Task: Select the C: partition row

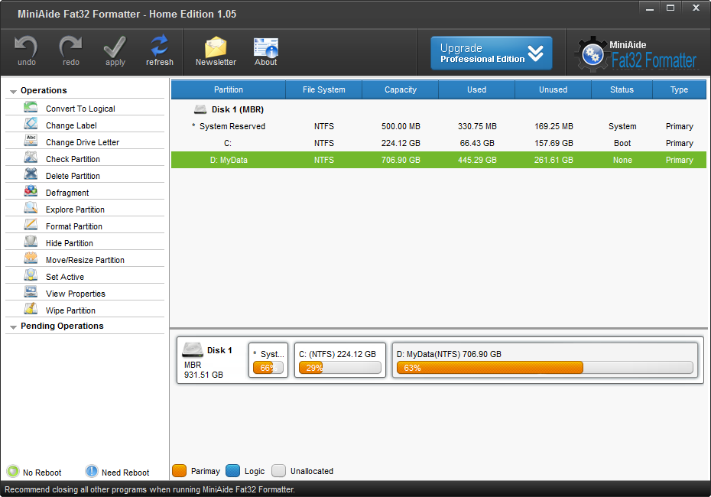Action: click(x=439, y=143)
